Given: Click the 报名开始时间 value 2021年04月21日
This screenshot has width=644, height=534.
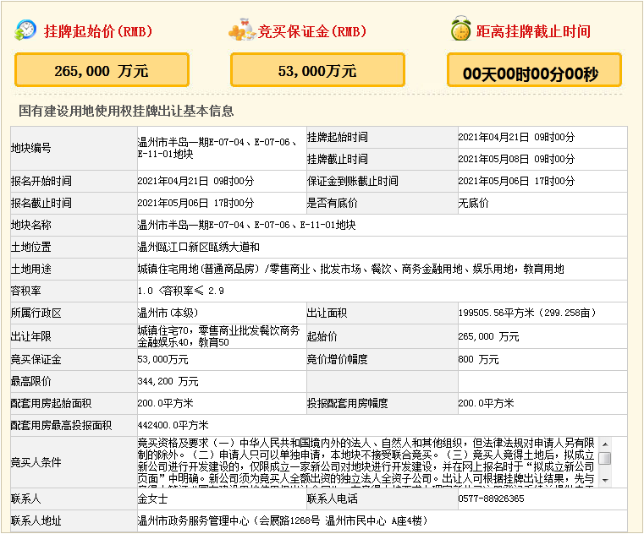Looking at the screenshot, I should [x=195, y=181].
